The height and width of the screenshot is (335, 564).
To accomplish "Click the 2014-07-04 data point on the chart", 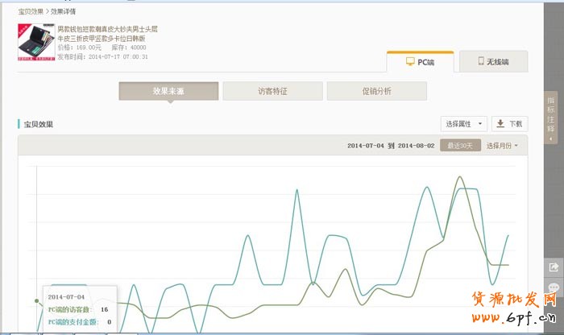I will [x=37, y=301].
